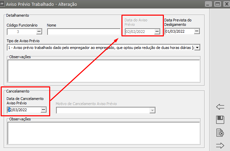This screenshot has width=230, height=151.
Task: Open calendar picker for Data de Cancelamento
Action: coord(43,110)
